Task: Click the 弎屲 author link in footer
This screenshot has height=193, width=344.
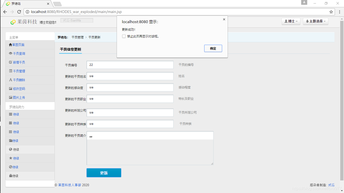Action: (331, 185)
